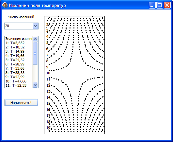Image resolution: width=173 pixels, height=142 pixels.
Task: Click isoline label 6 on the plot
Action: click(47, 49)
